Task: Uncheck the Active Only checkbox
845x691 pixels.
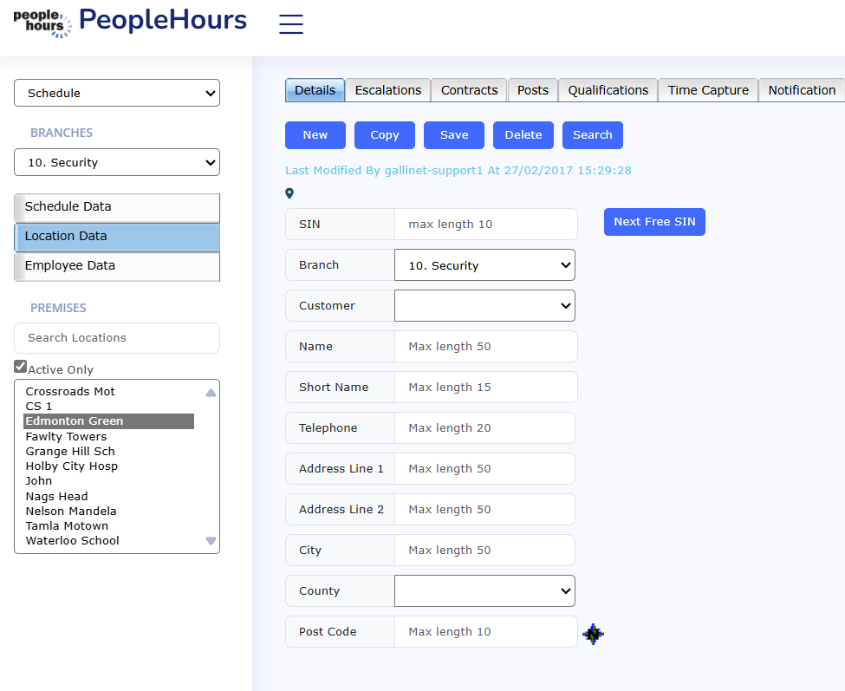Action: [21, 367]
